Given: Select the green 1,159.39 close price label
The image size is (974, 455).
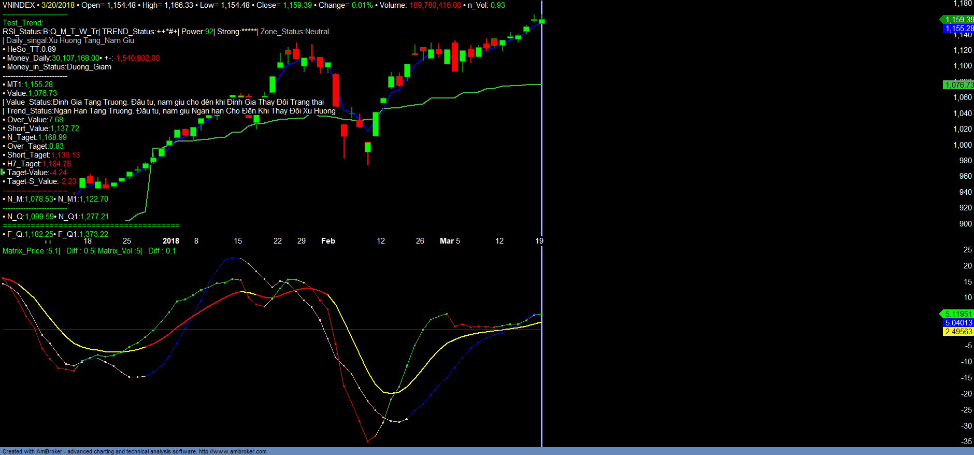Looking at the screenshot, I should click(x=958, y=20).
